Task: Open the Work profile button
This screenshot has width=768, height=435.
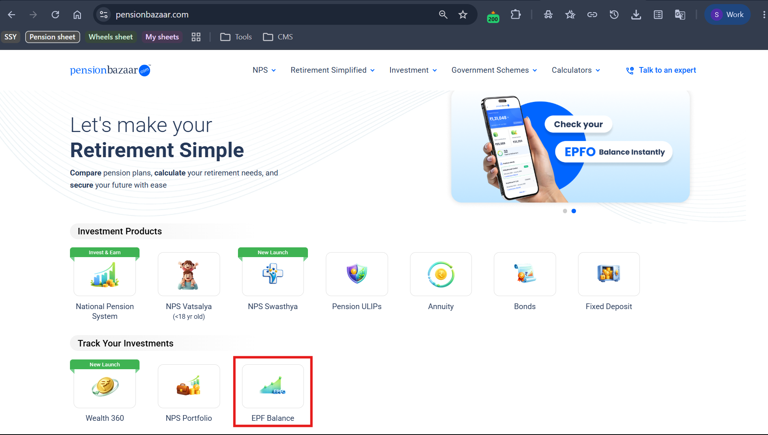Action: tap(728, 15)
